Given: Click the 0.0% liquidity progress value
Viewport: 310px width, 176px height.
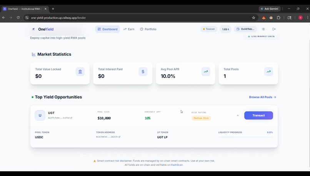Looking at the screenshot, I should click(x=270, y=132).
